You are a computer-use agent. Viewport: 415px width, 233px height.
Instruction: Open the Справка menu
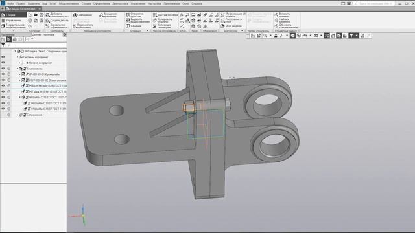point(196,3)
